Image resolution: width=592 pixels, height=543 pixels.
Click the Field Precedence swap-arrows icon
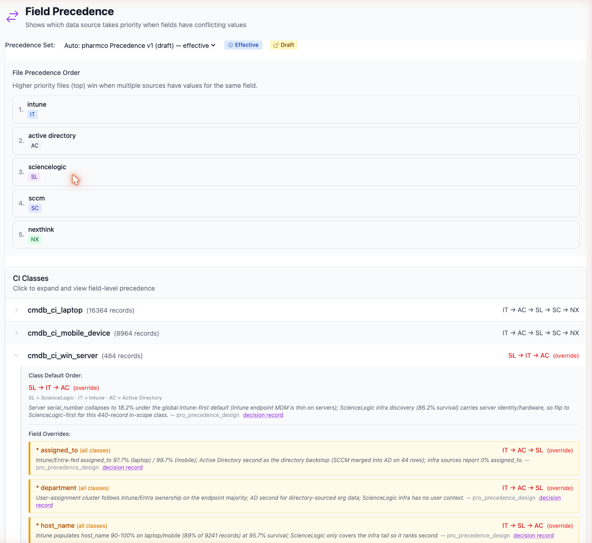[x=12, y=17]
